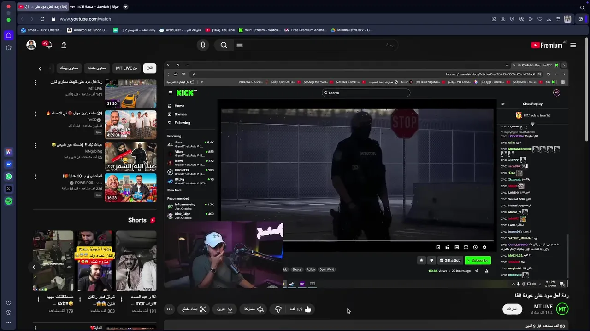Open the YouTube hamburger guide menu

(573, 45)
